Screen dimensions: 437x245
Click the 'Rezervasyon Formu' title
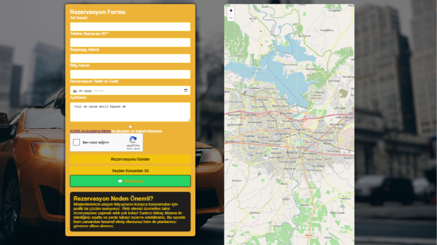click(x=98, y=12)
